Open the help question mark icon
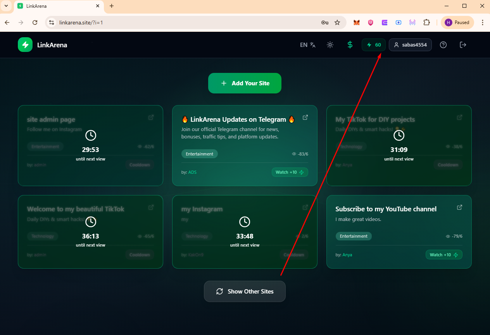Image resolution: width=490 pixels, height=335 pixels. pos(443,45)
